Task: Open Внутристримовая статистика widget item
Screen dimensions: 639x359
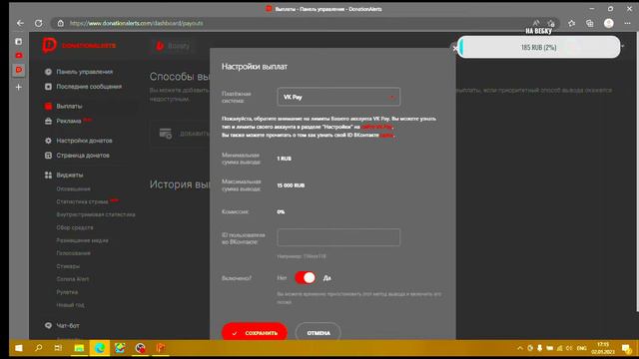Action: tap(96, 214)
